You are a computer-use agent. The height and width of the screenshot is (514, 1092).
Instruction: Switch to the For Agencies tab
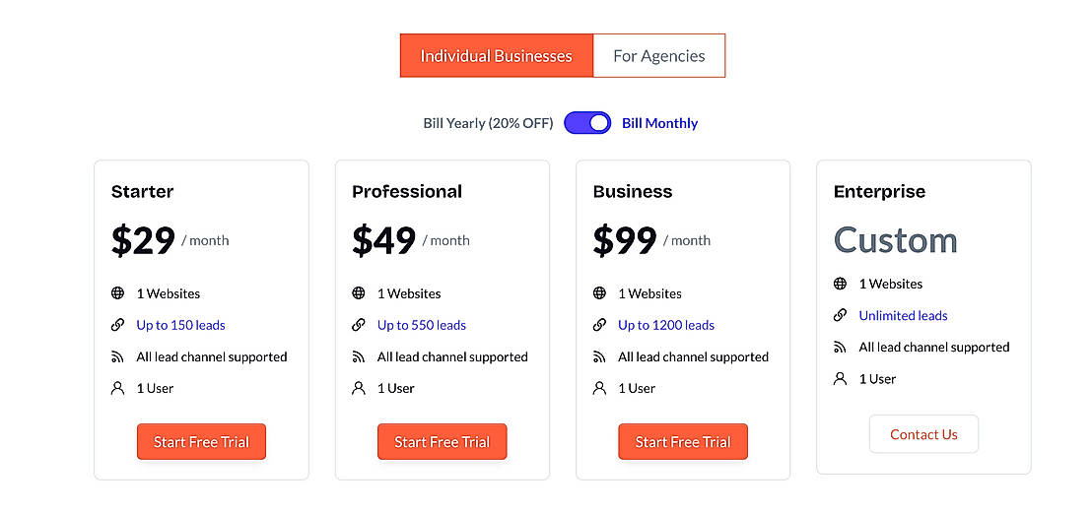(x=659, y=56)
